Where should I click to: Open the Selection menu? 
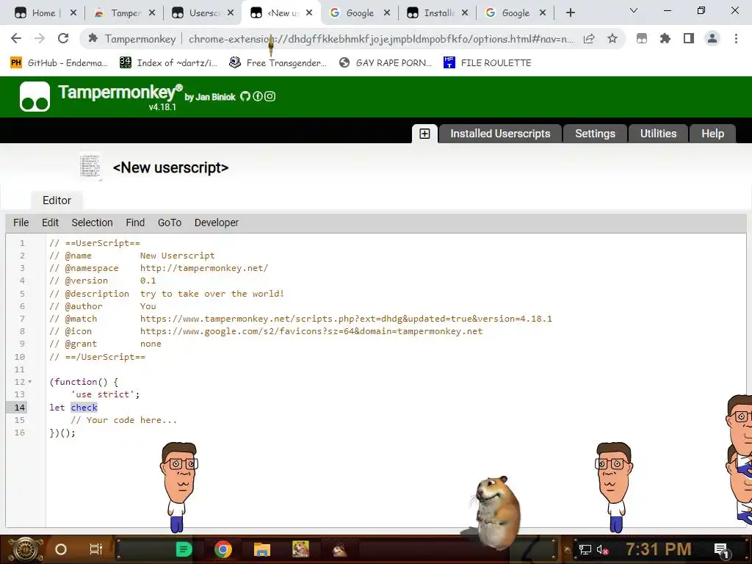tap(92, 223)
